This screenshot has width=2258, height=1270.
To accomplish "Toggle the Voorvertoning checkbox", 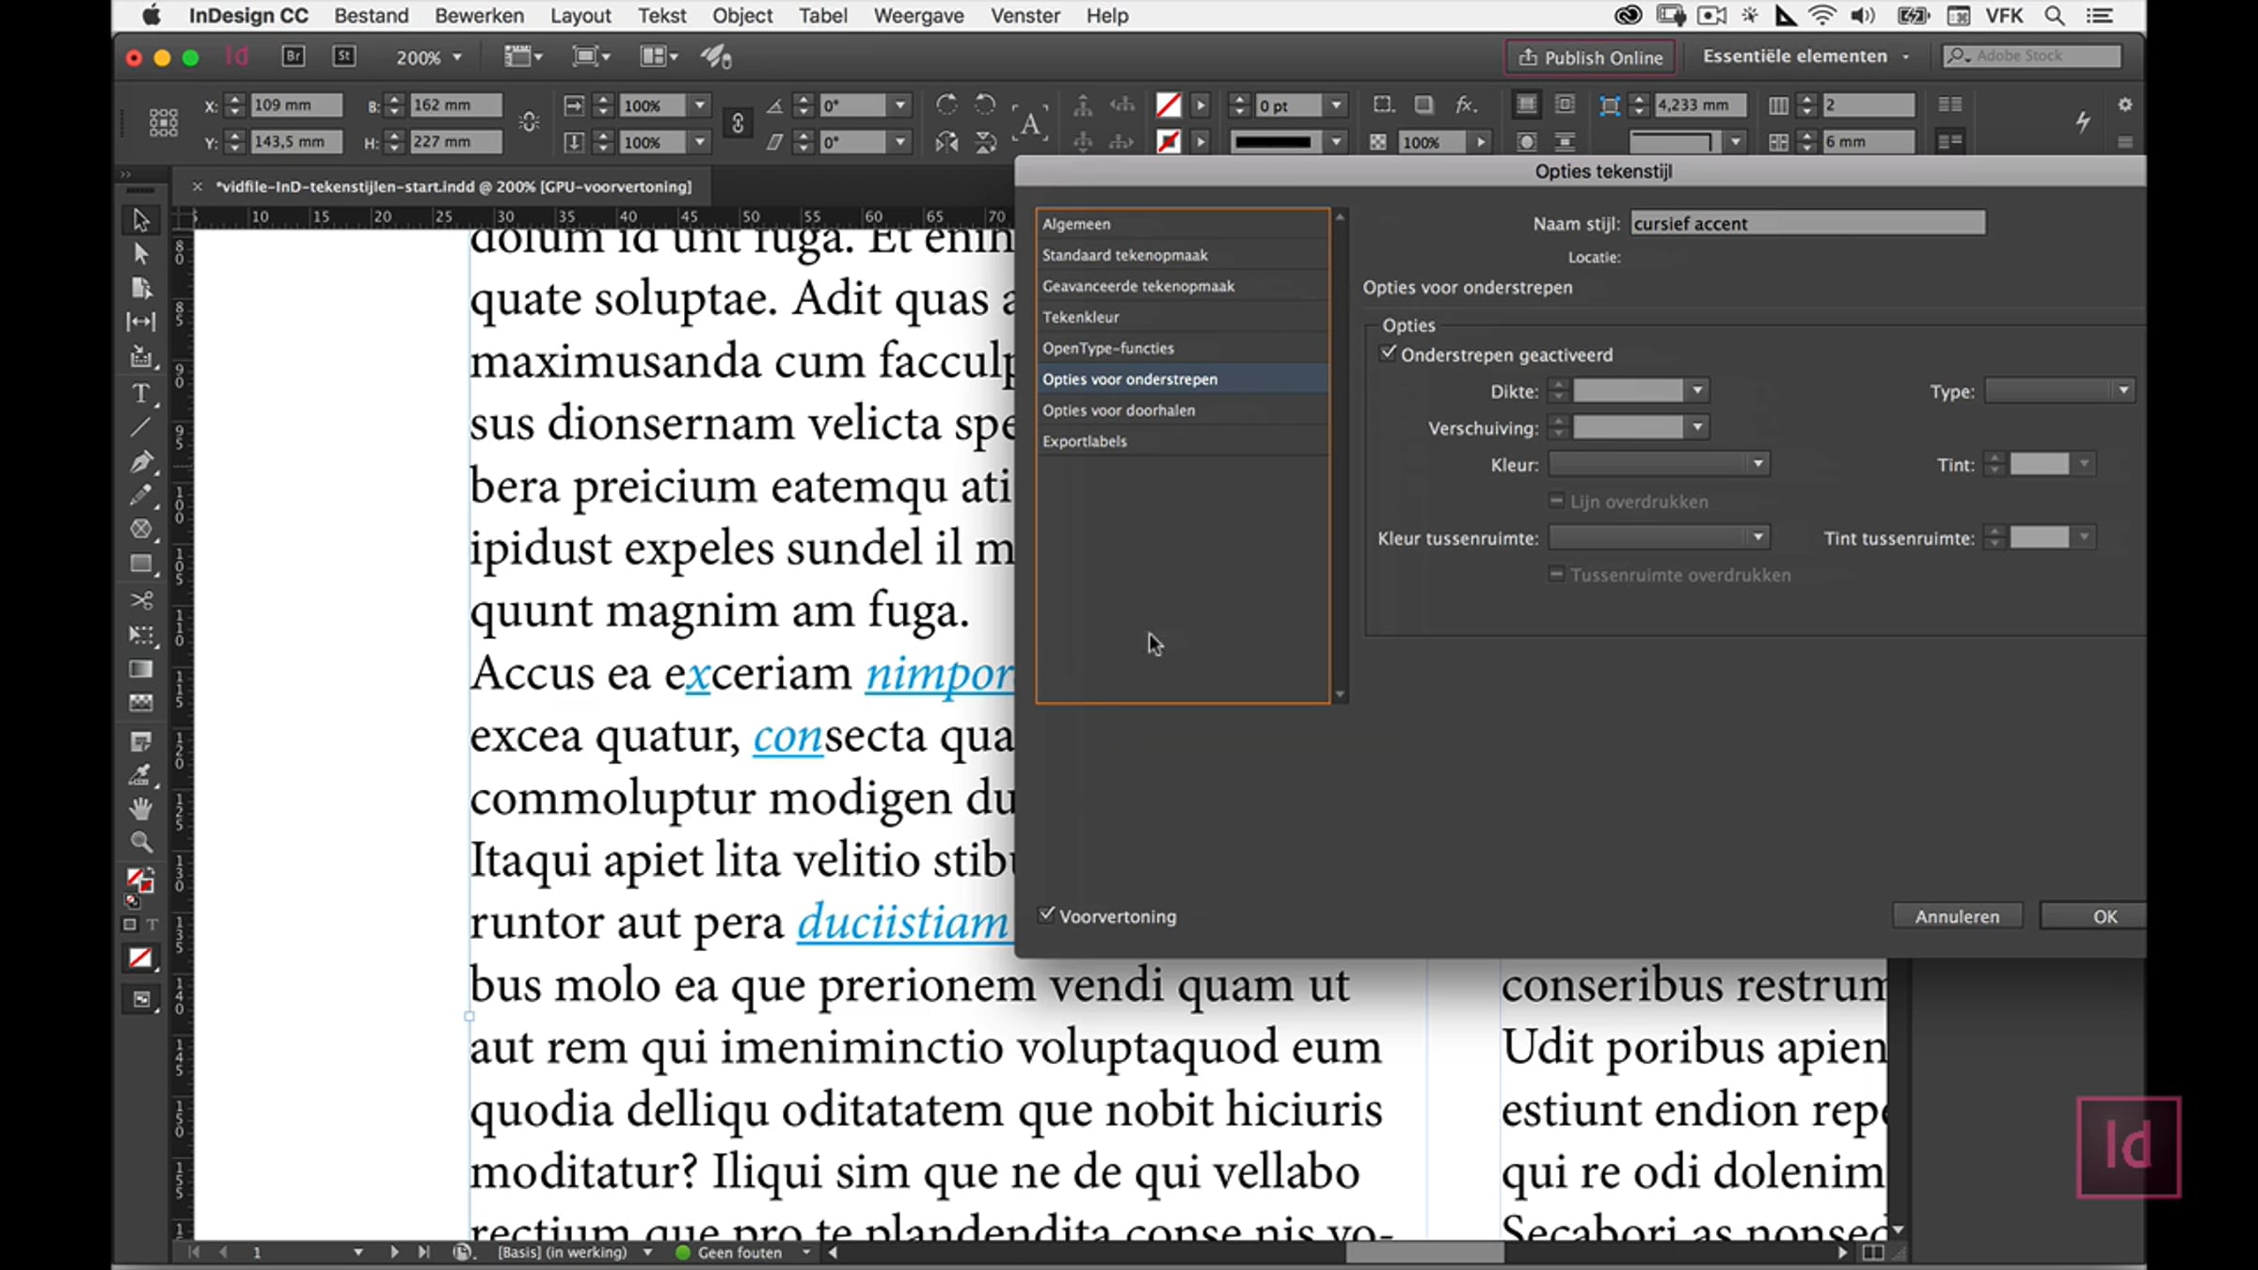I will point(1047,915).
